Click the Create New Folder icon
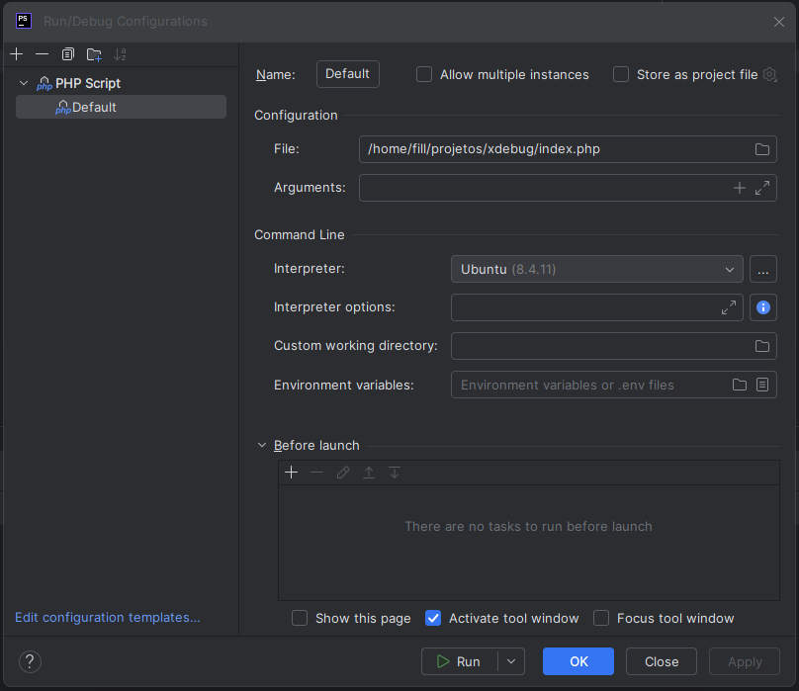 [94, 54]
